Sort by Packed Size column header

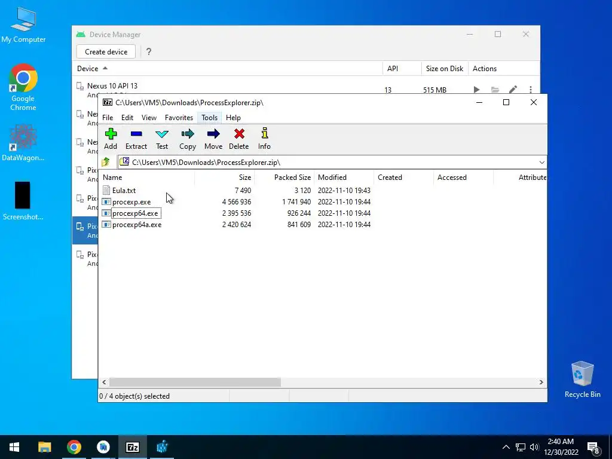pos(284,177)
